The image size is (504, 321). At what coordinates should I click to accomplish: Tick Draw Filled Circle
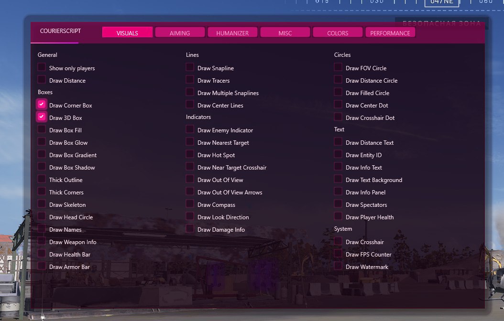point(338,92)
